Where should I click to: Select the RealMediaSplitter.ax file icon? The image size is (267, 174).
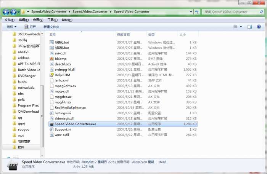click(51, 108)
